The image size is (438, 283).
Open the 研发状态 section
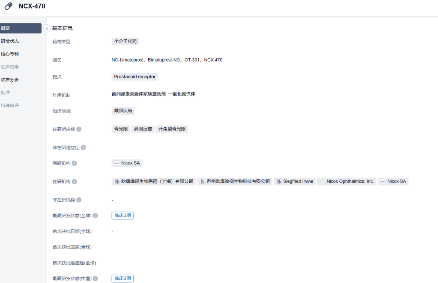10,41
